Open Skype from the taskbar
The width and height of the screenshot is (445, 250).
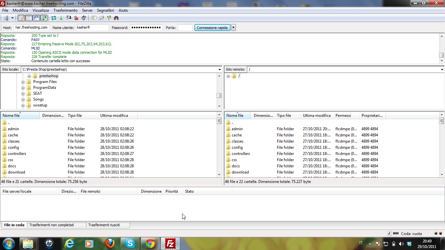tap(130, 243)
